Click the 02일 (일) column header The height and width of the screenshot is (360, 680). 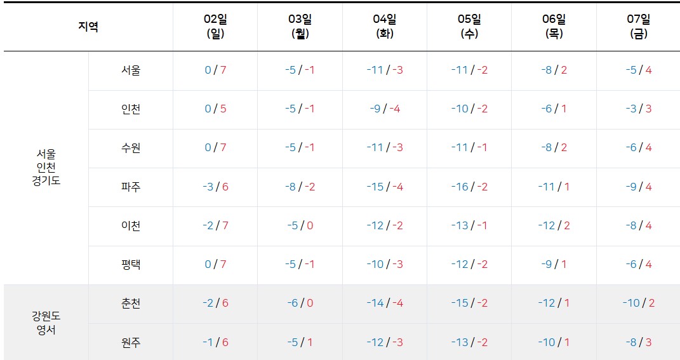pyautogui.click(x=215, y=27)
